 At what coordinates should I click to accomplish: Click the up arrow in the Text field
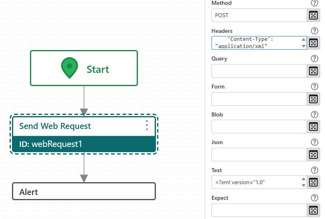[x=303, y=179]
